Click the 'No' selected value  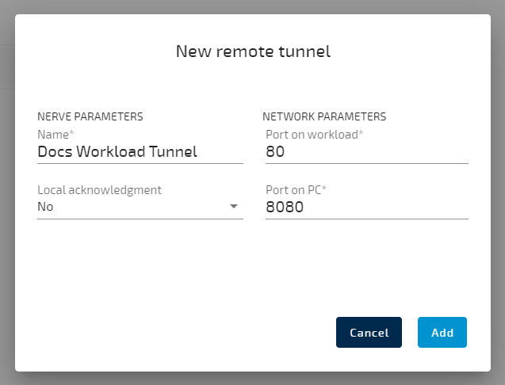tap(46, 207)
